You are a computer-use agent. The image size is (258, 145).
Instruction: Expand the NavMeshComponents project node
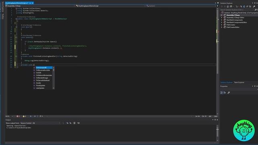[x=222, y=20]
